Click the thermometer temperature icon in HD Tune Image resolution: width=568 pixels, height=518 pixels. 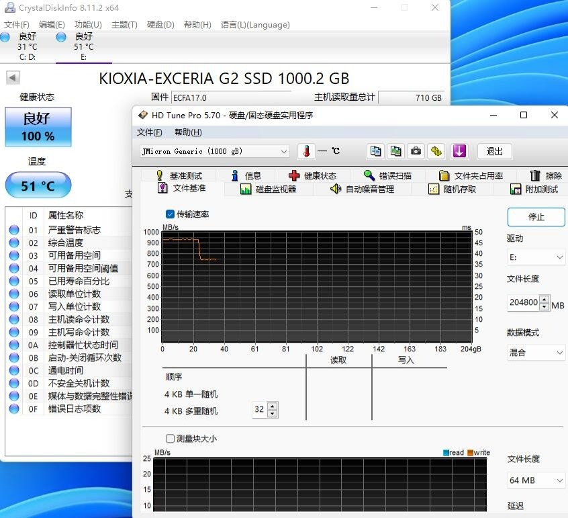point(306,150)
